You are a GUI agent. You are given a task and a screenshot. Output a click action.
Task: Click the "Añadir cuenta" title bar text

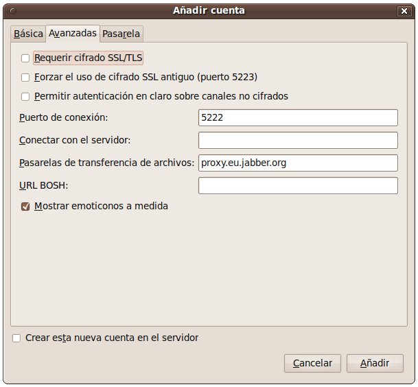coord(209,10)
